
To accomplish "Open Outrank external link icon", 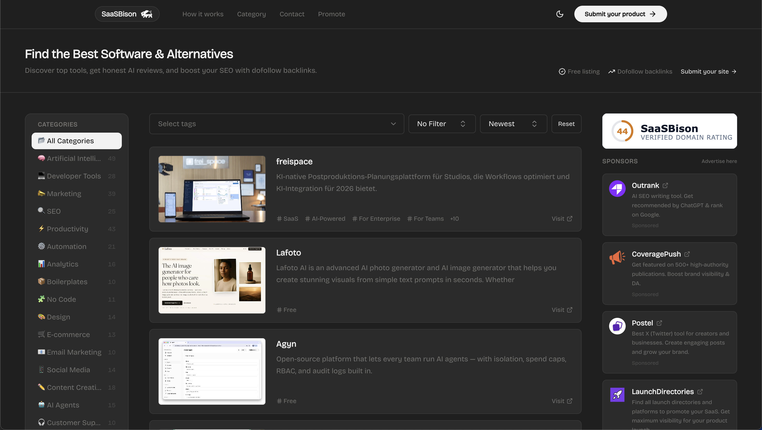I will 665,185.
